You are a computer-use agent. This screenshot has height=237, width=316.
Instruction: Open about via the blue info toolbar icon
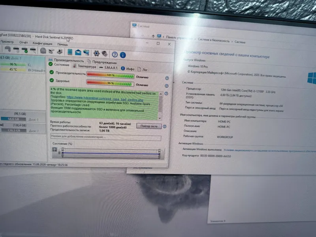click(x=123, y=55)
